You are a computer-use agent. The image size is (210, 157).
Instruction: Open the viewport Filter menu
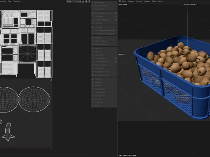[154, 1]
